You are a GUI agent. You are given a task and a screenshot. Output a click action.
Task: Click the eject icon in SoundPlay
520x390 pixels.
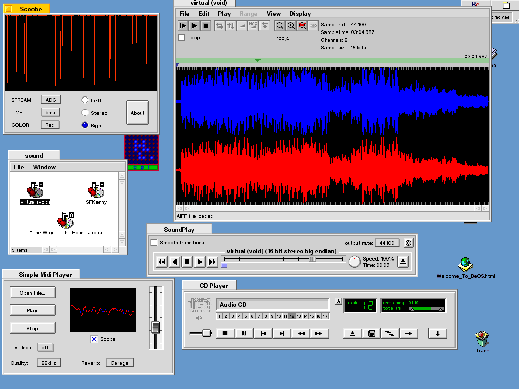tap(403, 262)
